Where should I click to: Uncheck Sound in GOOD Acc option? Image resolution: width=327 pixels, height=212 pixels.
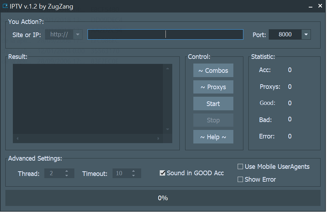click(163, 173)
